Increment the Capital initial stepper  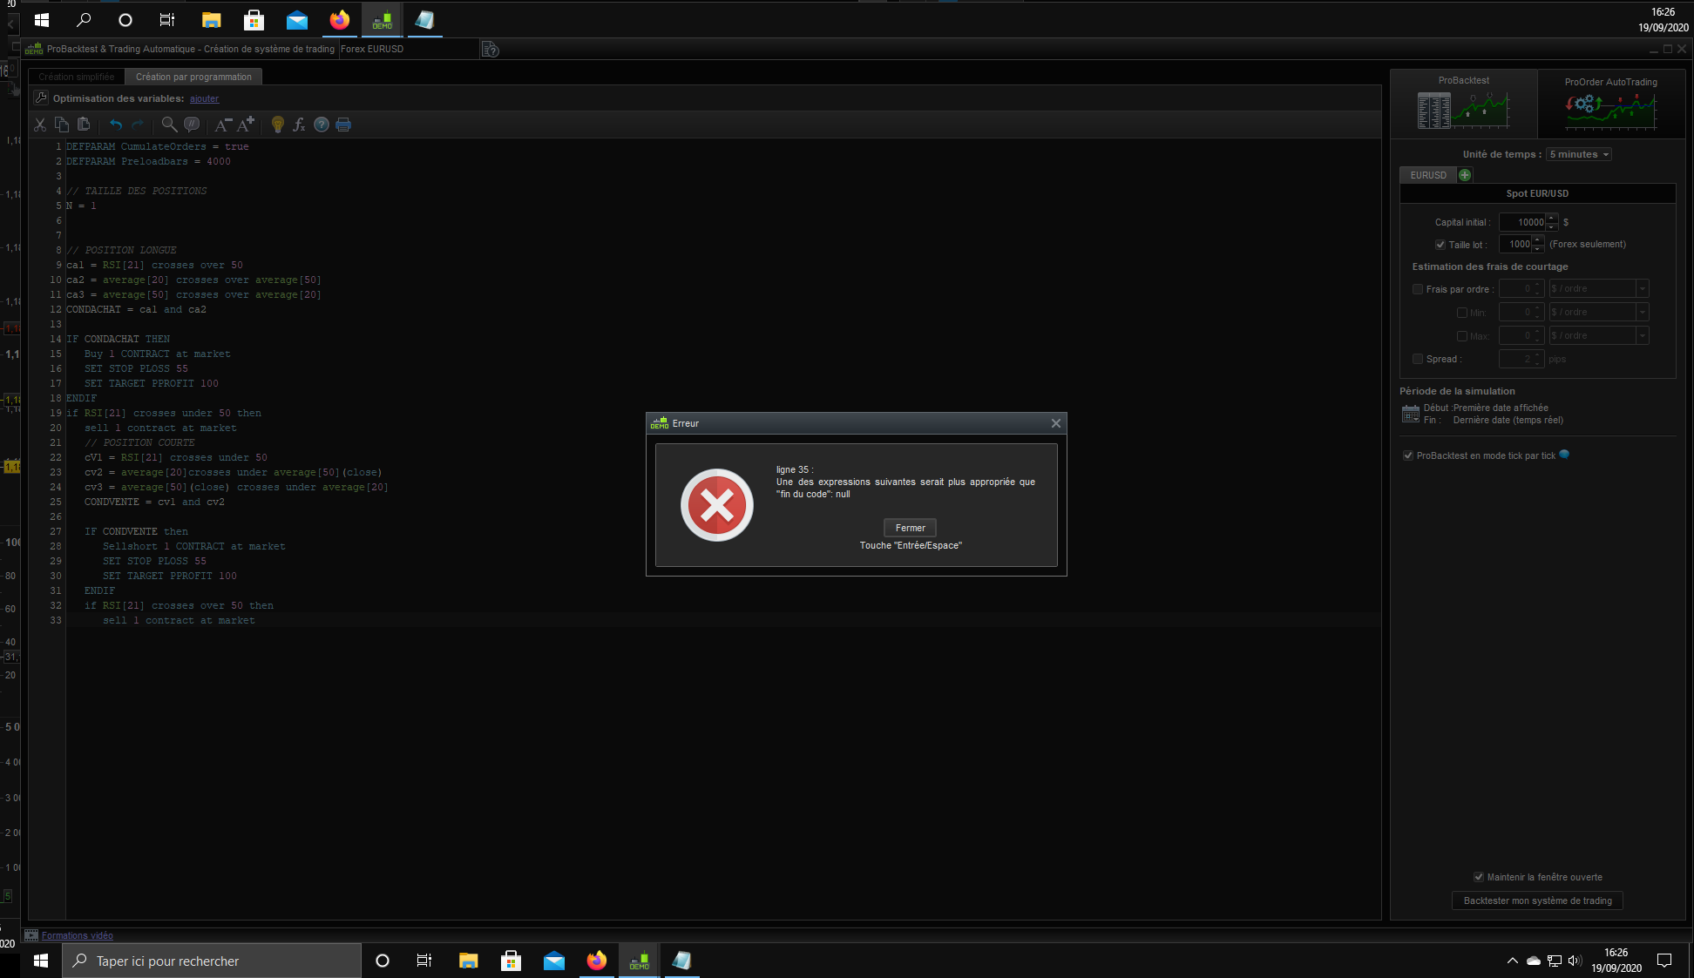click(x=1551, y=218)
